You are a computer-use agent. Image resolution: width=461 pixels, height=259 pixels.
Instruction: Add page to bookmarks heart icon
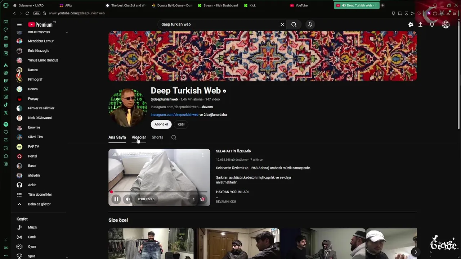[419, 13]
